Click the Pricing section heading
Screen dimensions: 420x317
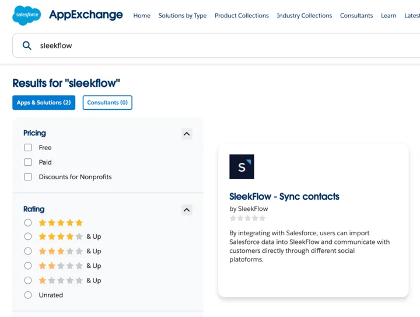coord(34,133)
